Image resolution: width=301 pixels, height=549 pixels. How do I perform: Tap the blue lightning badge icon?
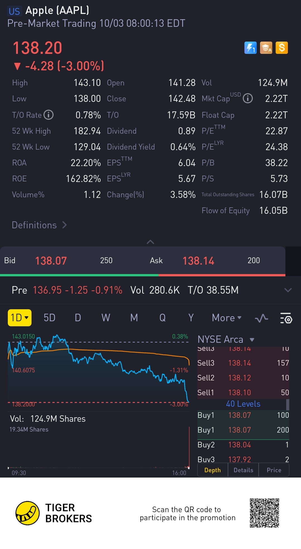tap(250, 48)
